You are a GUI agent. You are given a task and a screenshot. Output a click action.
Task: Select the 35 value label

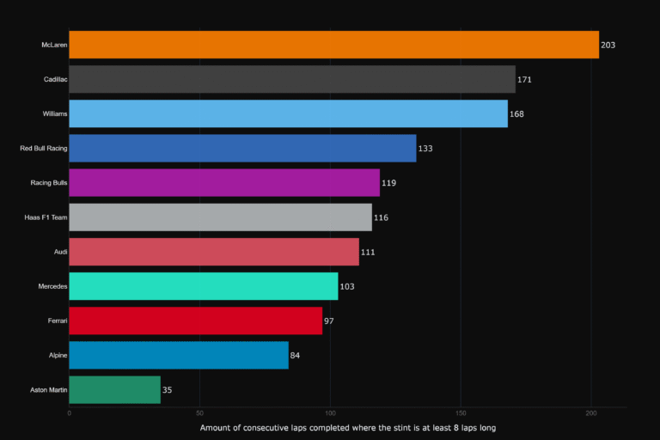point(167,390)
